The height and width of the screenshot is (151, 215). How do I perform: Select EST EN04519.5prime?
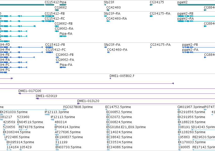[x=30, y=122]
